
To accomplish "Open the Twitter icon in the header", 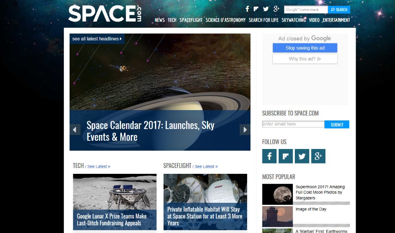I will [x=266, y=9].
